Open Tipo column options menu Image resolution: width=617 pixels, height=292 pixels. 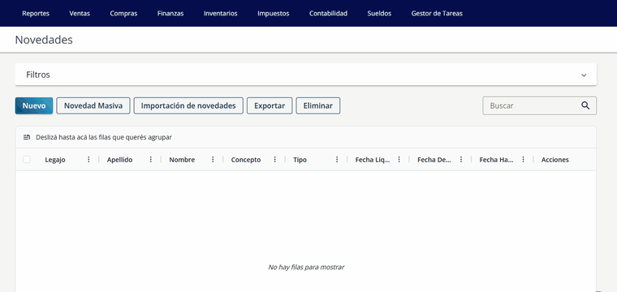[x=337, y=159]
